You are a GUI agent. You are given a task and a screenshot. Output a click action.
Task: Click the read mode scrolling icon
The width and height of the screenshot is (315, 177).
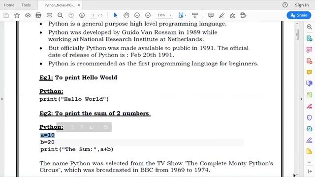[x=195, y=15]
